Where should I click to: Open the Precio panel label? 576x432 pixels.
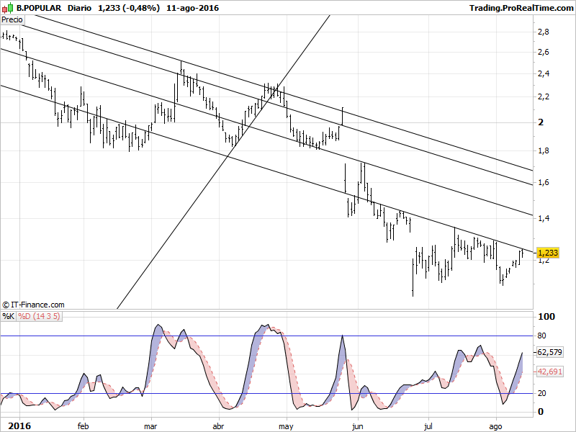[12, 20]
